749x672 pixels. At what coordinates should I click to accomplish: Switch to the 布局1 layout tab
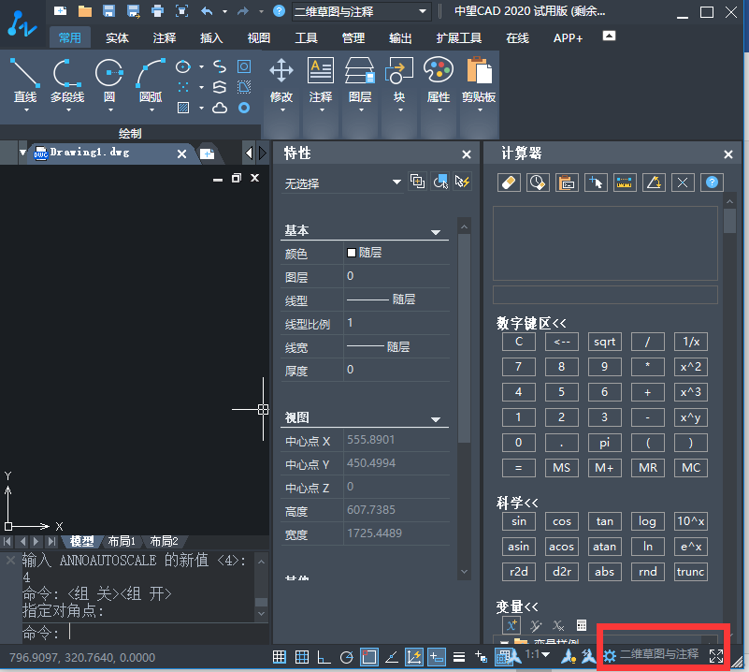pos(123,541)
